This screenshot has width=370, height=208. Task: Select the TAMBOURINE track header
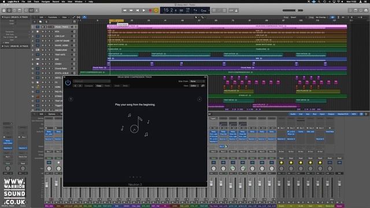click(54, 50)
